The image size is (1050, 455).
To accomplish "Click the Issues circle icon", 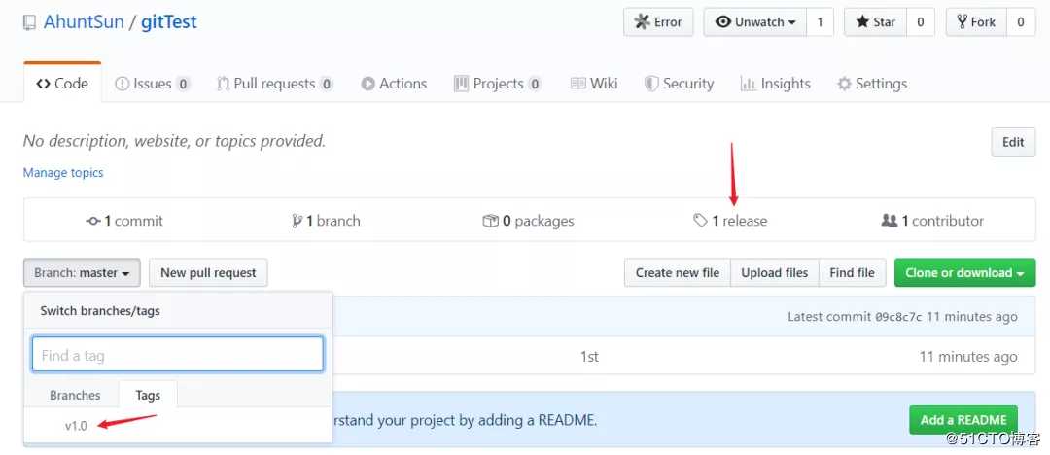I will 122,84.
